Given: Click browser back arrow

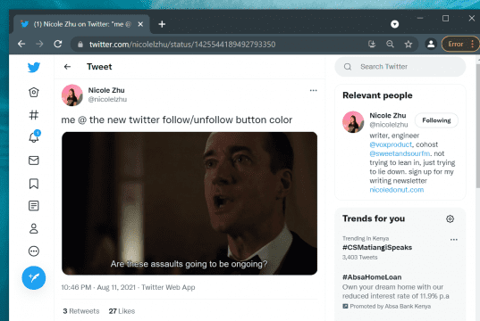Looking at the screenshot, I should [21, 44].
